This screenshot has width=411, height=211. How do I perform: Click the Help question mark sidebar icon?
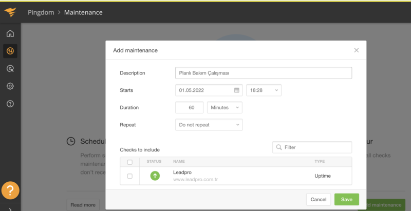(x=10, y=104)
